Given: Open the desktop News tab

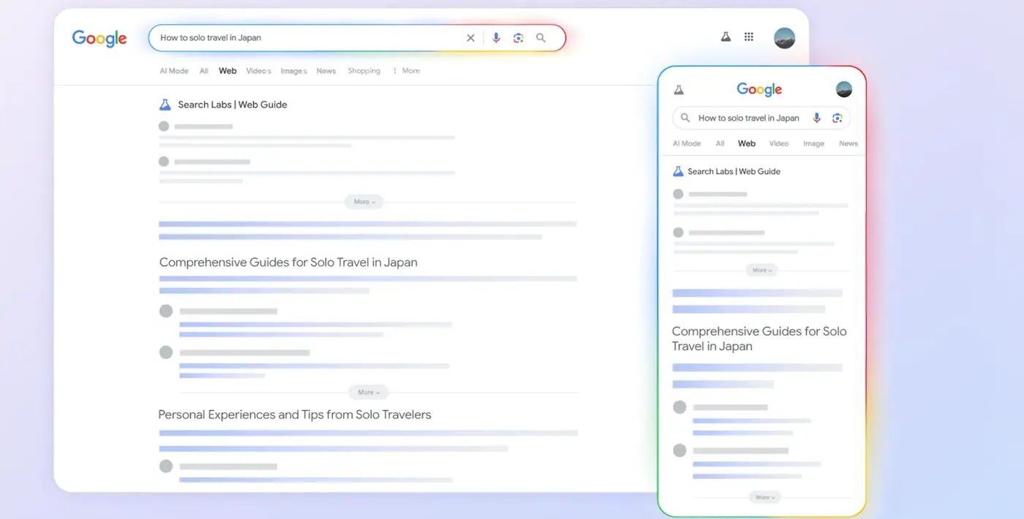Looking at the screenshot, I should [326, 71].
